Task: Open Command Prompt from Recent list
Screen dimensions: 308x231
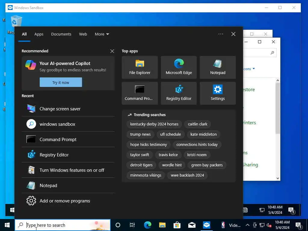Action: [x=68, y=140]
